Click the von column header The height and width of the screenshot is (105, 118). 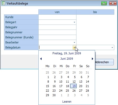(x=57, y=12)
